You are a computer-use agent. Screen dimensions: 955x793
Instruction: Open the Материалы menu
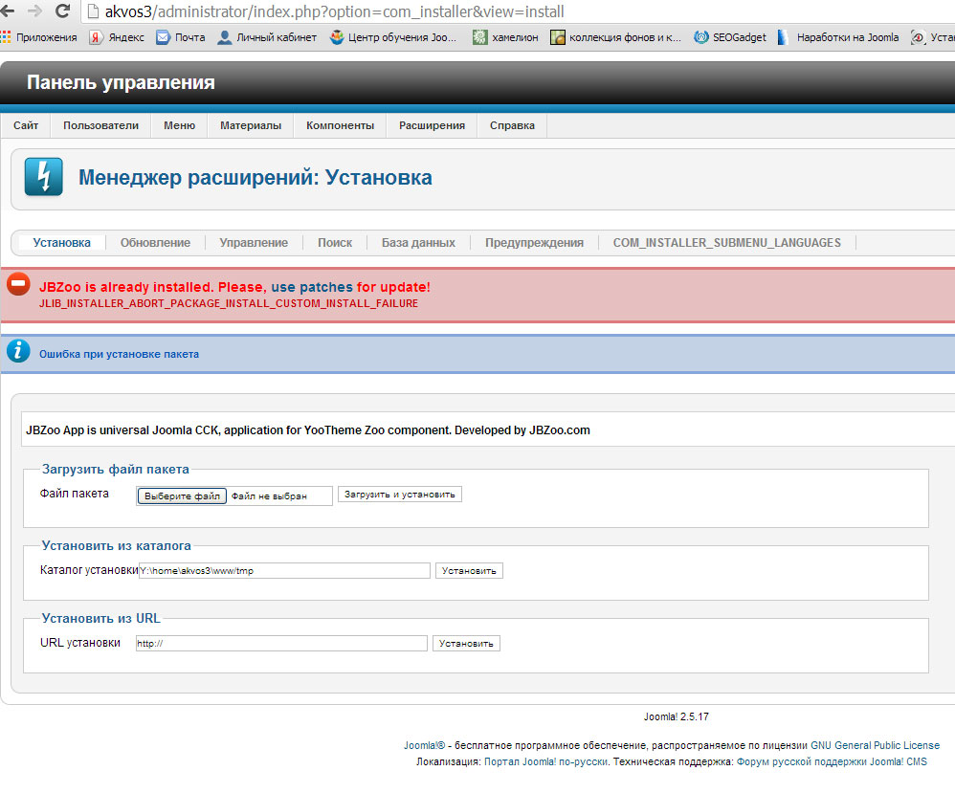point(251,125)
